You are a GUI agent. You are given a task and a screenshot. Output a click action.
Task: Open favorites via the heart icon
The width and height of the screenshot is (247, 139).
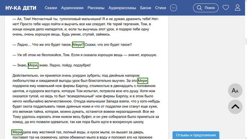pyautogui.click(x=226, y=7)
